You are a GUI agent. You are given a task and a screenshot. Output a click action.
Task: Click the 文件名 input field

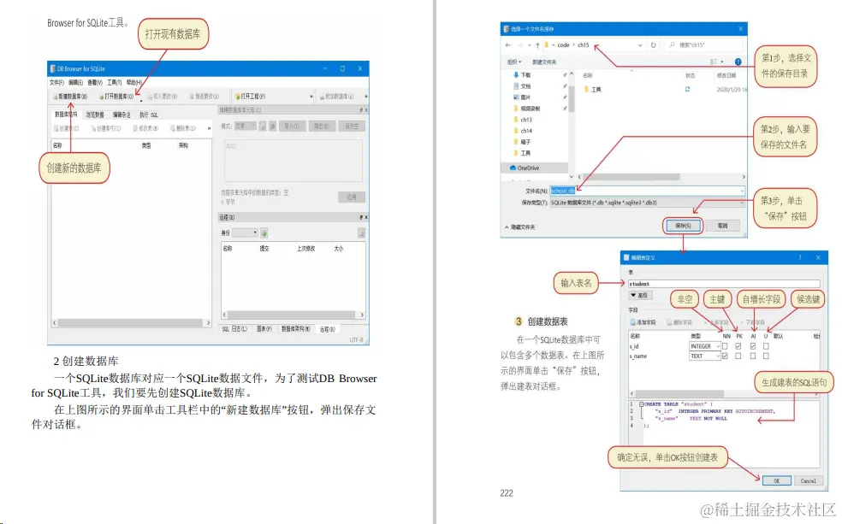[x=647, y=191]
